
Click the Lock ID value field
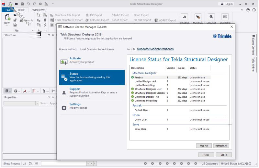point(155,49)
